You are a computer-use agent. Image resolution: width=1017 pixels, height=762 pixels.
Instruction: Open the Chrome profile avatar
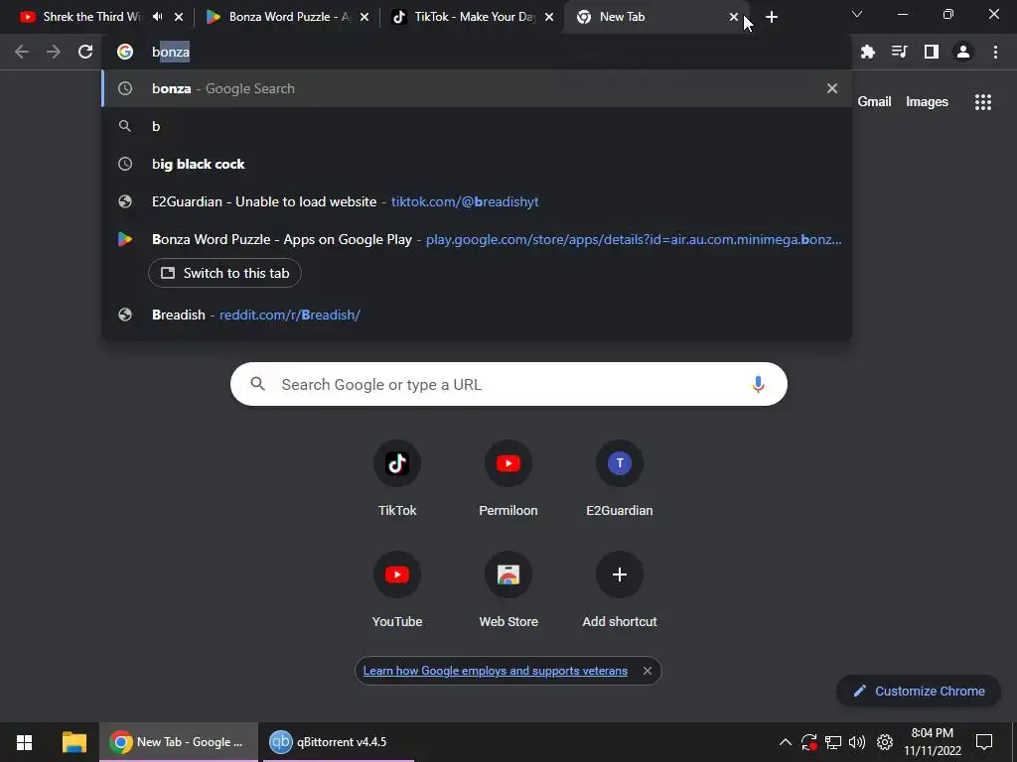(963, 52)
